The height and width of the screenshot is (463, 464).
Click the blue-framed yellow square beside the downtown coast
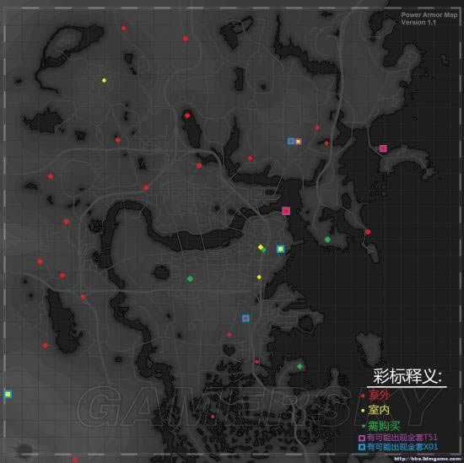[281, 249]
